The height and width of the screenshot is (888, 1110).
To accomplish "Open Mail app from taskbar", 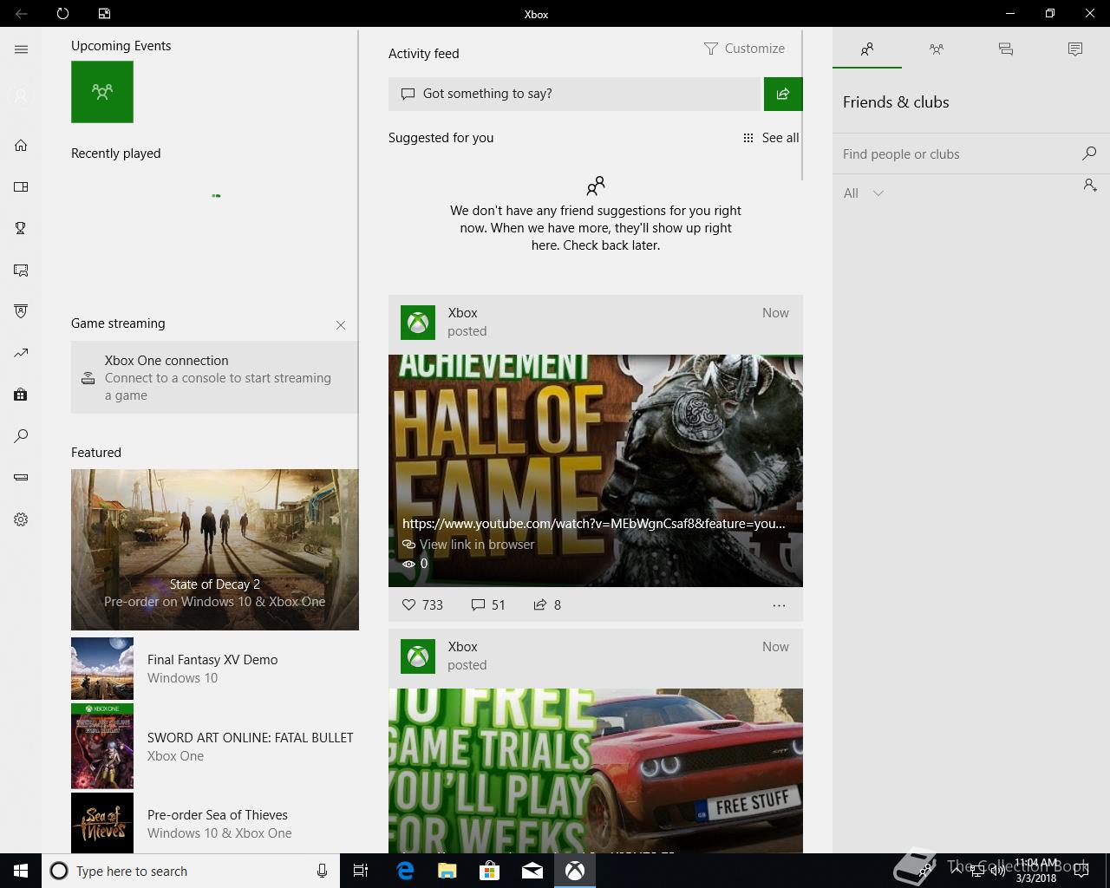I will pyautogui.click(x=532, y=871).
